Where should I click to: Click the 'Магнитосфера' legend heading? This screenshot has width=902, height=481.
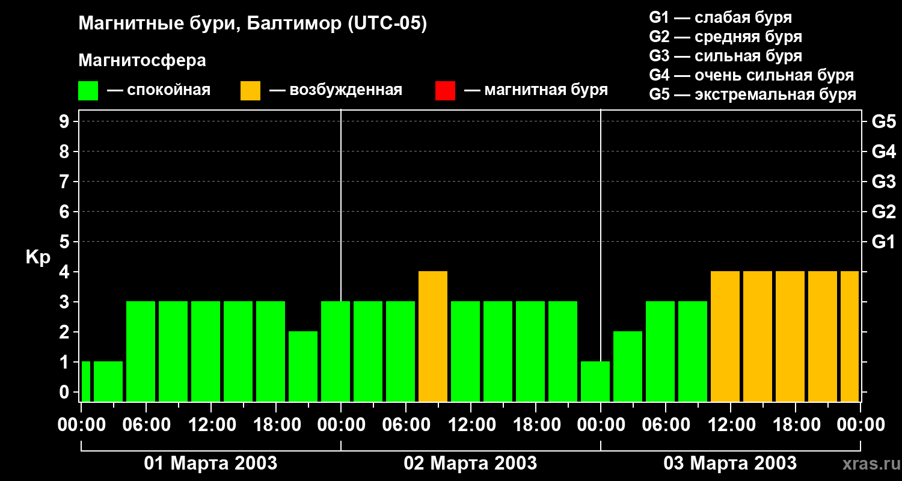point(142,61)
